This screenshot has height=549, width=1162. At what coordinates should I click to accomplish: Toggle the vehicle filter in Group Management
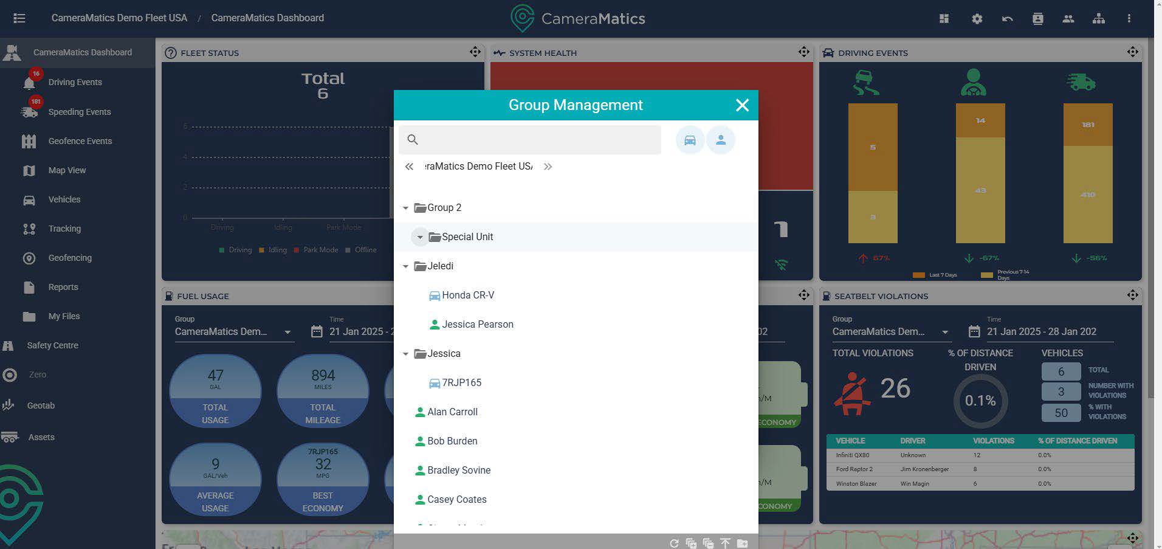[x=690, y=140]
